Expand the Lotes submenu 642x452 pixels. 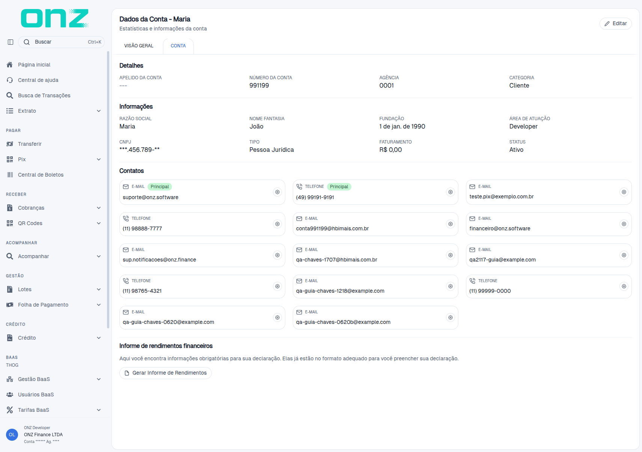coord(99,289)
